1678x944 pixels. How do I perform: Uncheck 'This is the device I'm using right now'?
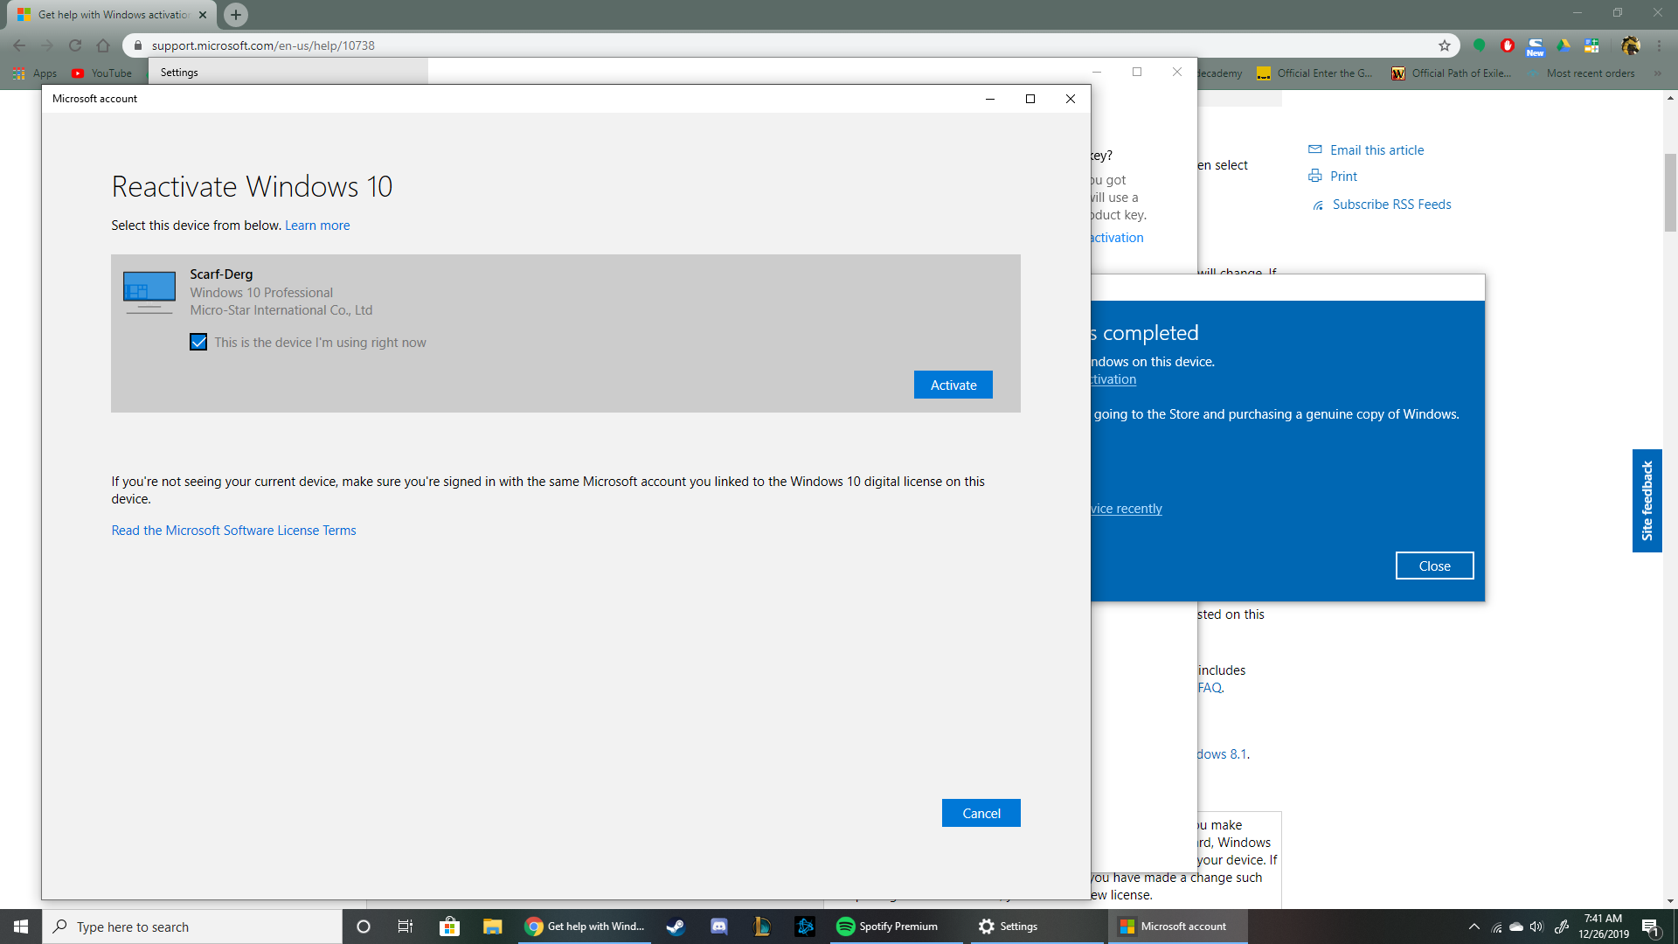pos(198,342)
